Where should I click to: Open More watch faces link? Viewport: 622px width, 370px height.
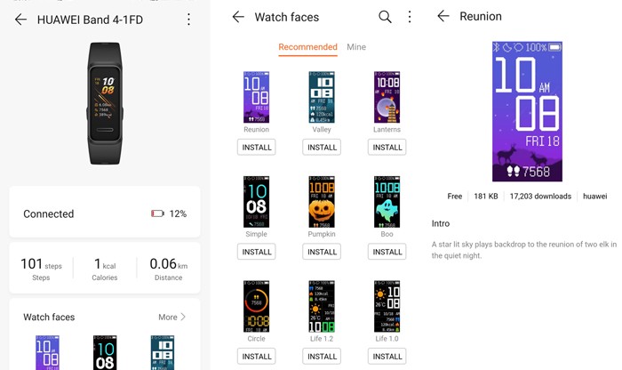(x=168, y=317)
